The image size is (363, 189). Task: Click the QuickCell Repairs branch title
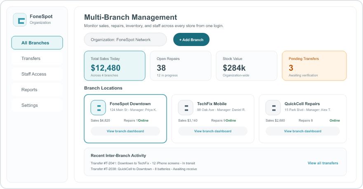pyautogui.click(x=302, y=104)
